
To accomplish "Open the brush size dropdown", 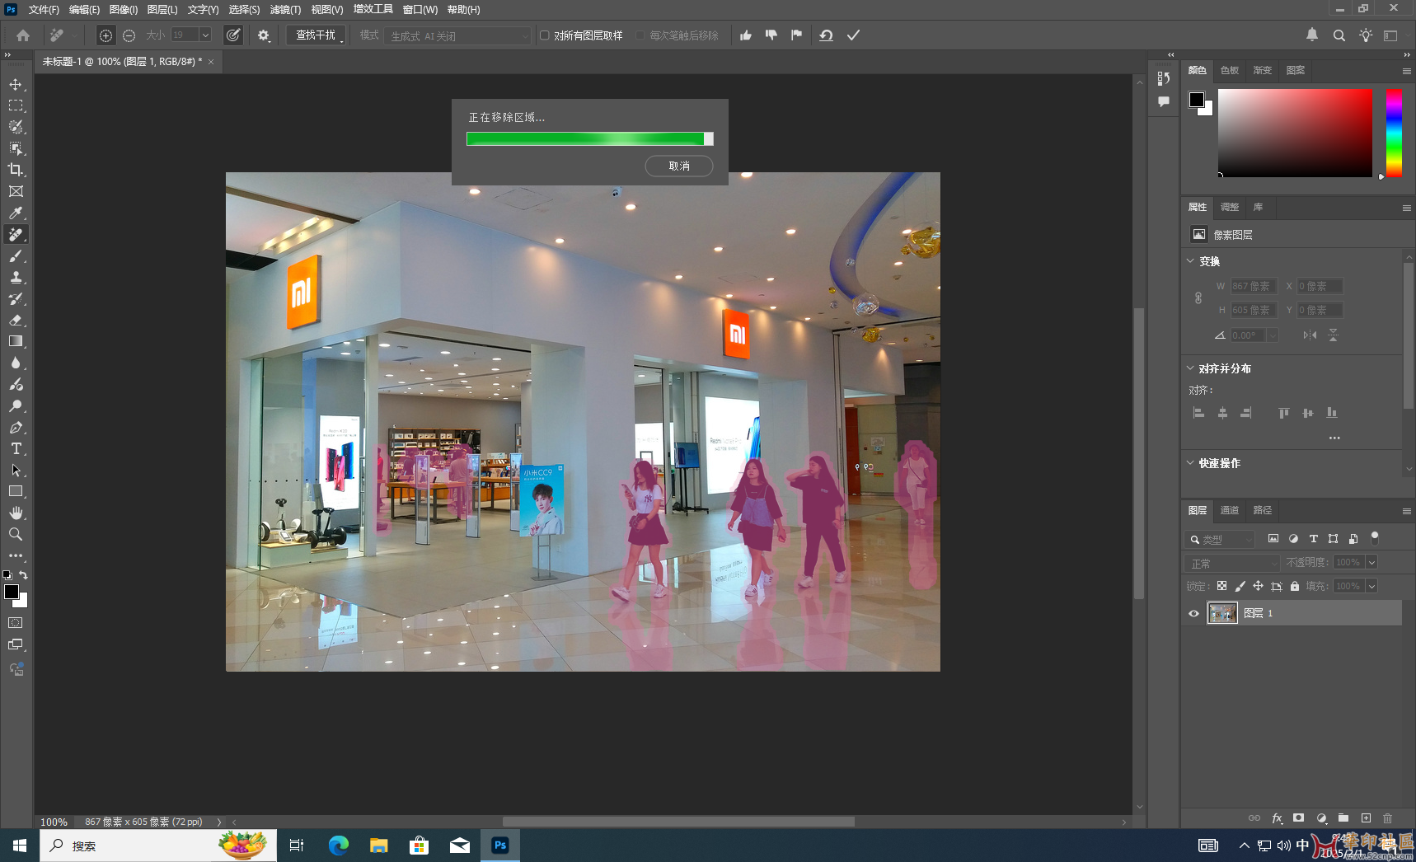I will 205,35.
